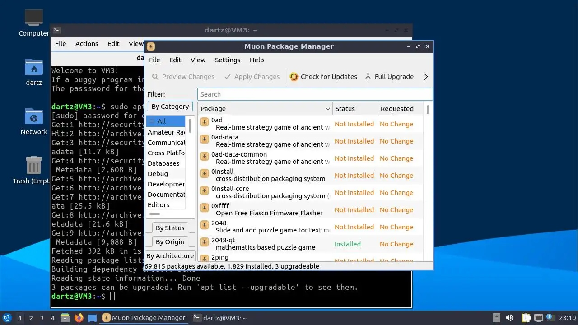Click the terminal window title icon
The width and height of the screenshot is (578, 325).
tap(57, 30)
